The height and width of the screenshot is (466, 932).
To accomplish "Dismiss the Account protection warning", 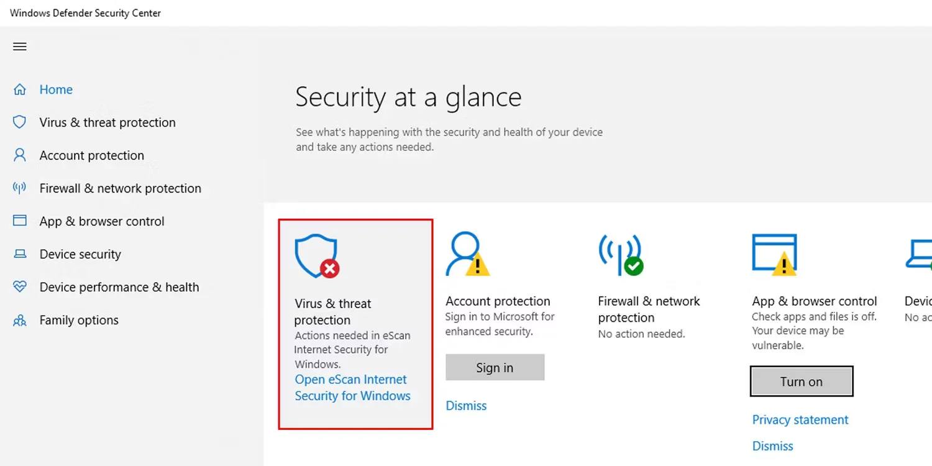I will click(466, 406).
